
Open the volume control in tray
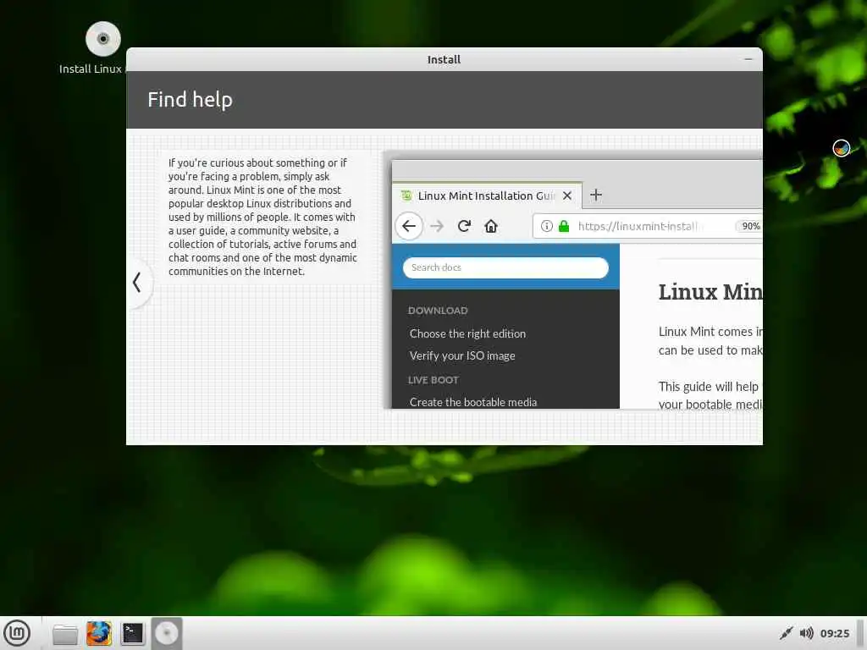(x=806, y=633)
